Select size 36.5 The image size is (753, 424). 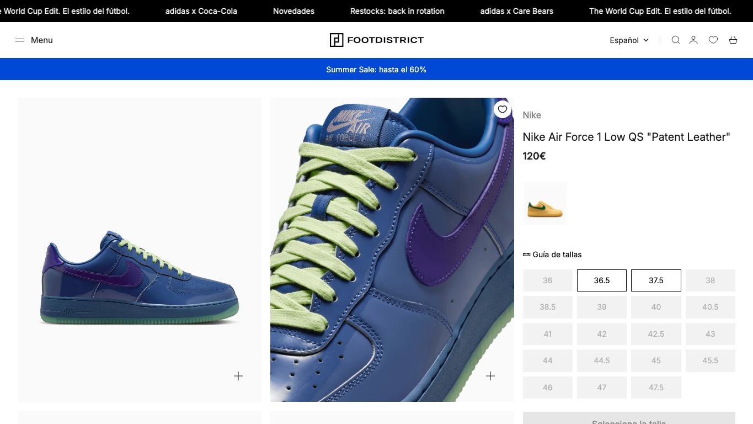pyautogui.click(x=602, y=280)
